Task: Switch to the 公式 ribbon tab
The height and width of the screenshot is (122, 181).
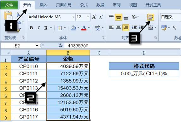Action: (84, 5)
